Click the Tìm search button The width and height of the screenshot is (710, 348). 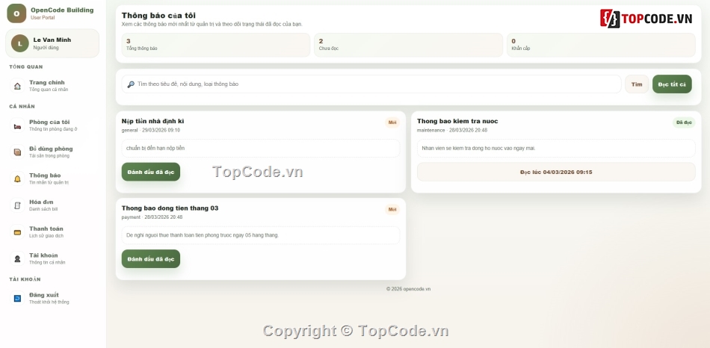click(x=637, y=84)
